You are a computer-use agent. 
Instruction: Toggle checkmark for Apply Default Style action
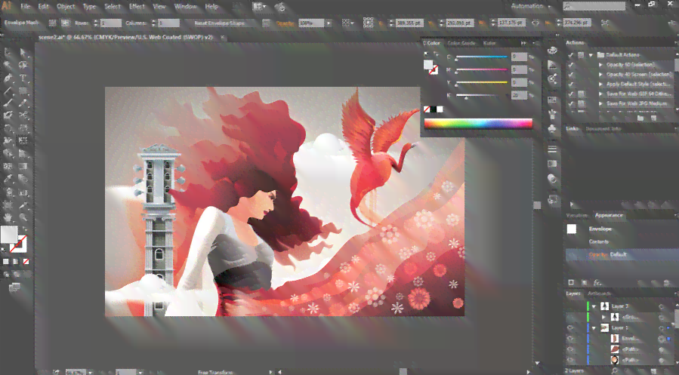[571, 85]
